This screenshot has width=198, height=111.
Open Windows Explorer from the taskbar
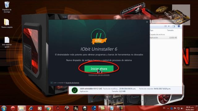coord(22,108)
